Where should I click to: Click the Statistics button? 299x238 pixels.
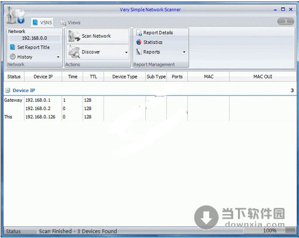tap(149, 42)
